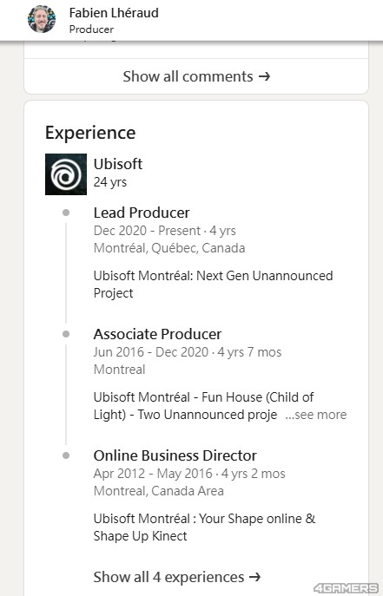Show all 4 experiences
Screen dimensions: 383x596
coord(177,577)
